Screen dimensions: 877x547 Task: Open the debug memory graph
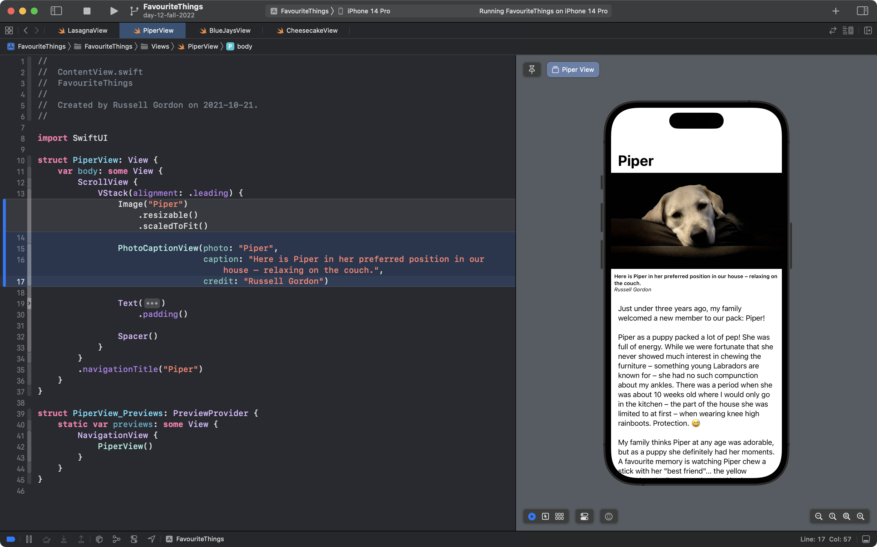click(x=116, y=539)
